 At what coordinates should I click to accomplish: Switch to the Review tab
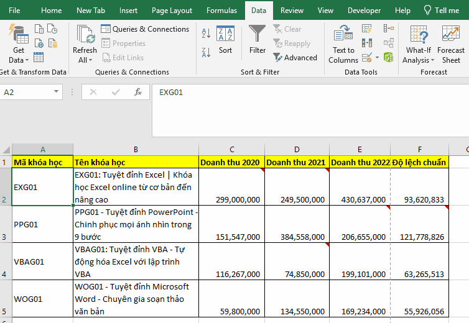point(292,11)
